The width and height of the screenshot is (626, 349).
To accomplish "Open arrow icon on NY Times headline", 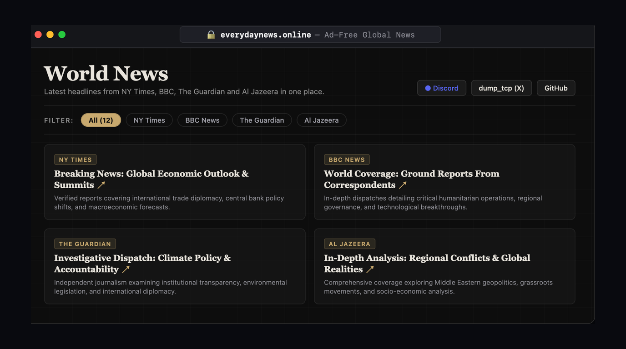I will (x=101, y=185).
